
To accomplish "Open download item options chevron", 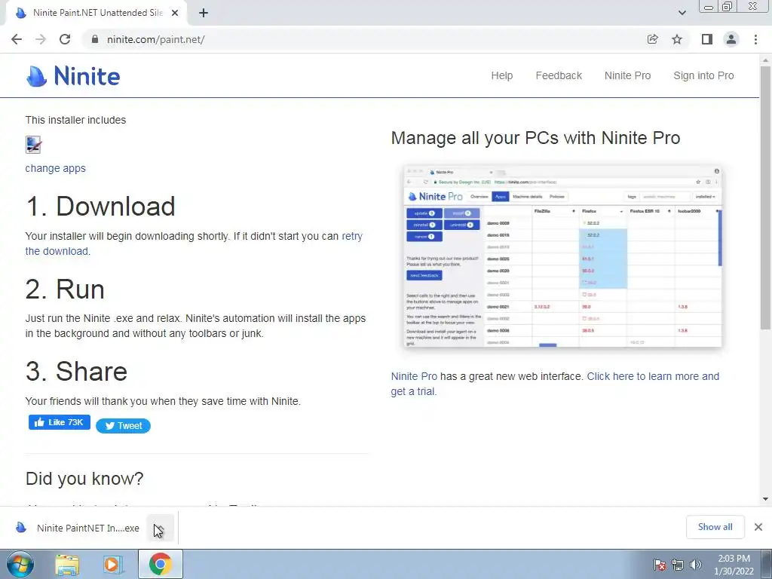I will pyautogui.click(x=160, y=528).
